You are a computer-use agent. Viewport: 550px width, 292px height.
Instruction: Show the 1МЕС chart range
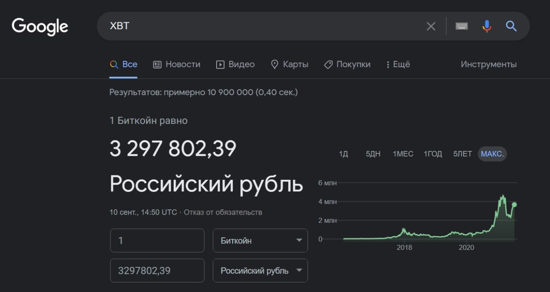click(403, 154)
